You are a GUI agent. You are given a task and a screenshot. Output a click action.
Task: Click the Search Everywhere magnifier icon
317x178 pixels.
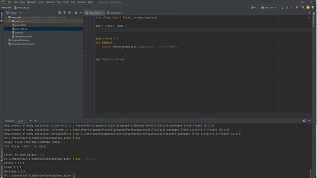(303, 8)
